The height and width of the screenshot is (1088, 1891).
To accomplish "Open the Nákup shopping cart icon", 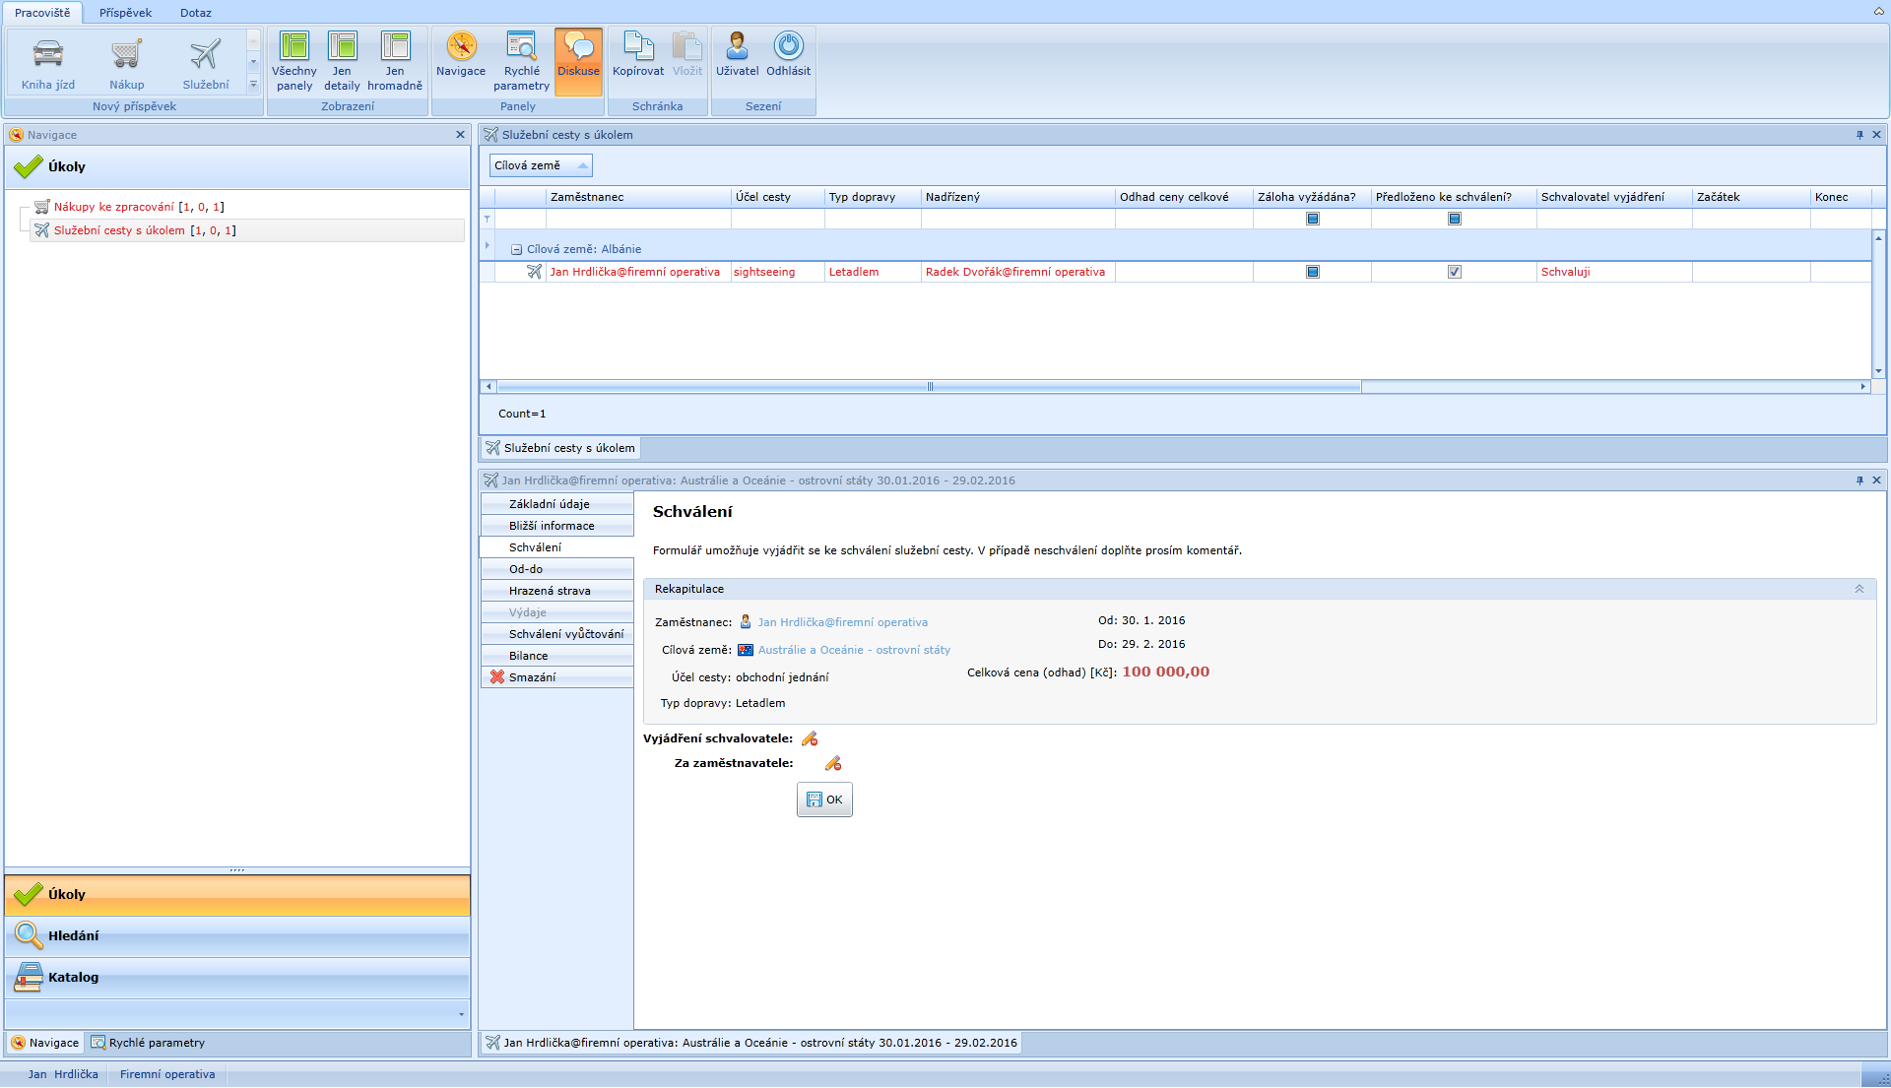I will (126, 55).
